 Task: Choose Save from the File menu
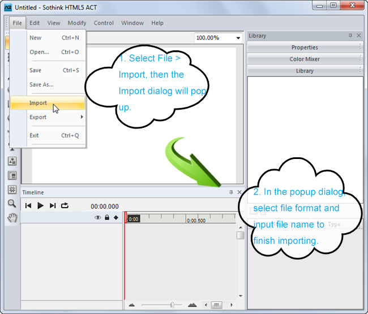click(48, 70)
